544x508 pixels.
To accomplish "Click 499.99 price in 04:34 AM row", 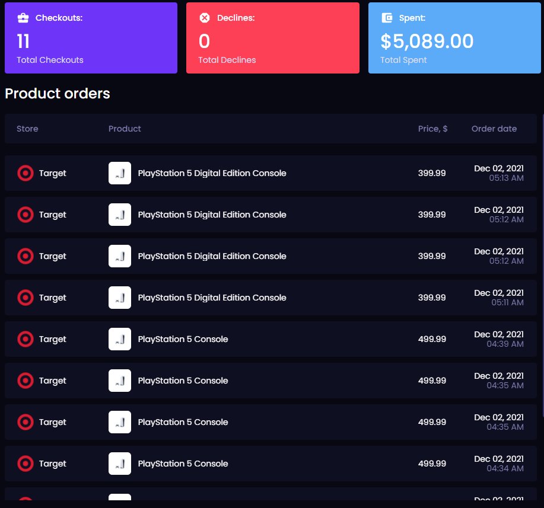I will point(432,464).
